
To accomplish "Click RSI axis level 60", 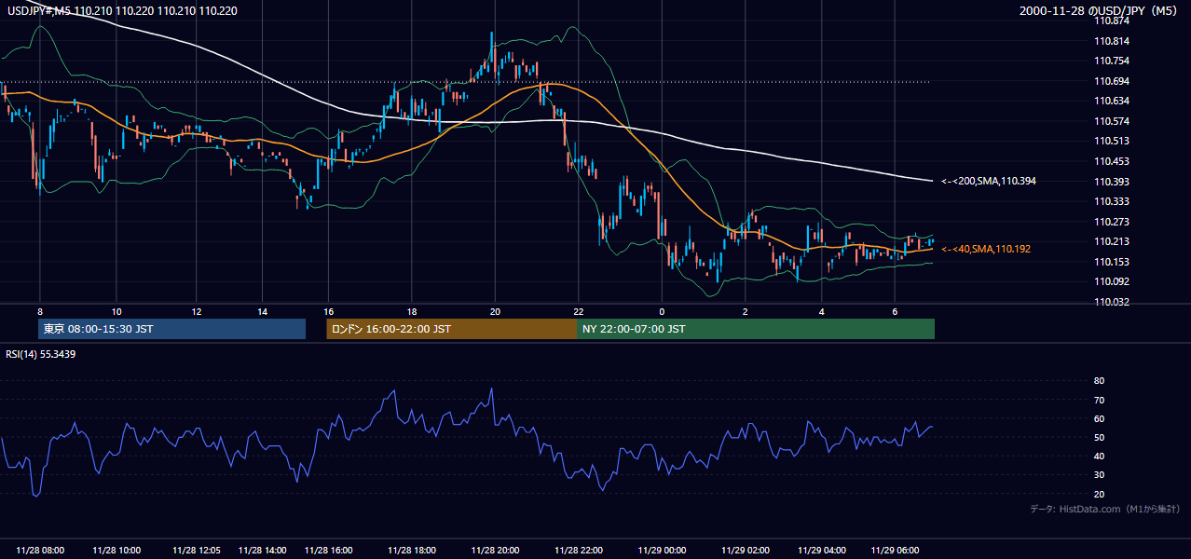I will click(1099, 418).
